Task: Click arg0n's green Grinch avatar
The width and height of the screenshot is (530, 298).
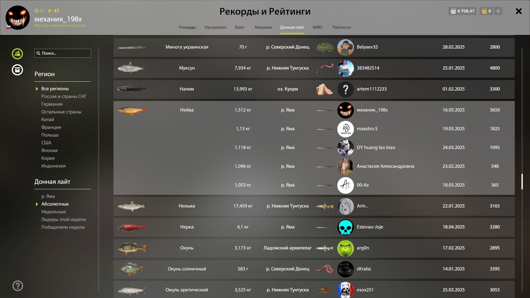Action: pos(345,248)
